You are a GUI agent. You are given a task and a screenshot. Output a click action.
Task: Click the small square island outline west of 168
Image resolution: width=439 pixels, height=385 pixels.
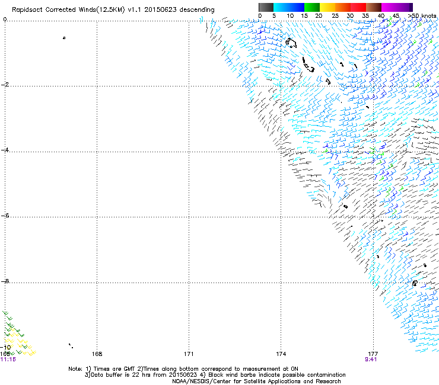[x=64, y=38]
